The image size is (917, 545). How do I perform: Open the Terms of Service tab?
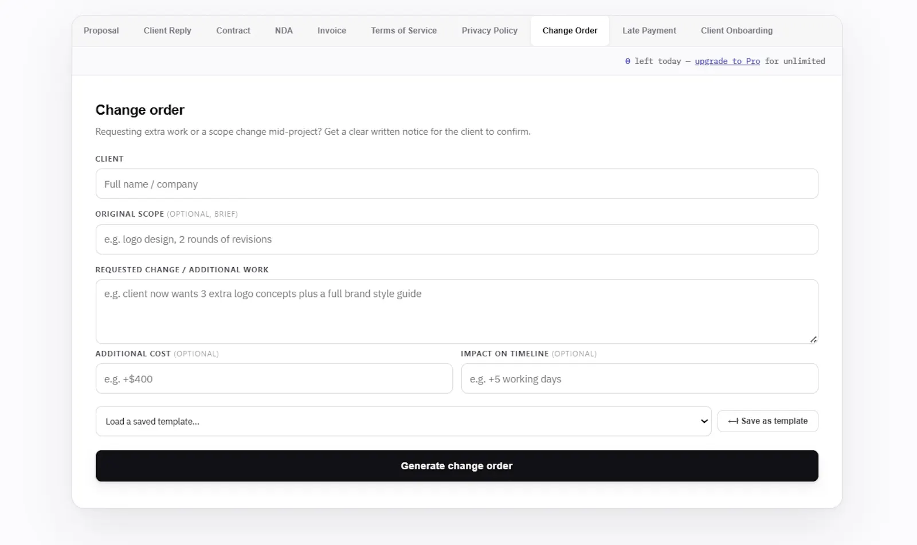(403, 30)
